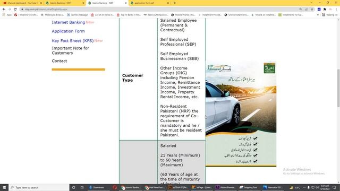This screenshot has width=340, height=191.
Task: Click the Cortana circle icon on taskbar
Action: tap(74, 187)
